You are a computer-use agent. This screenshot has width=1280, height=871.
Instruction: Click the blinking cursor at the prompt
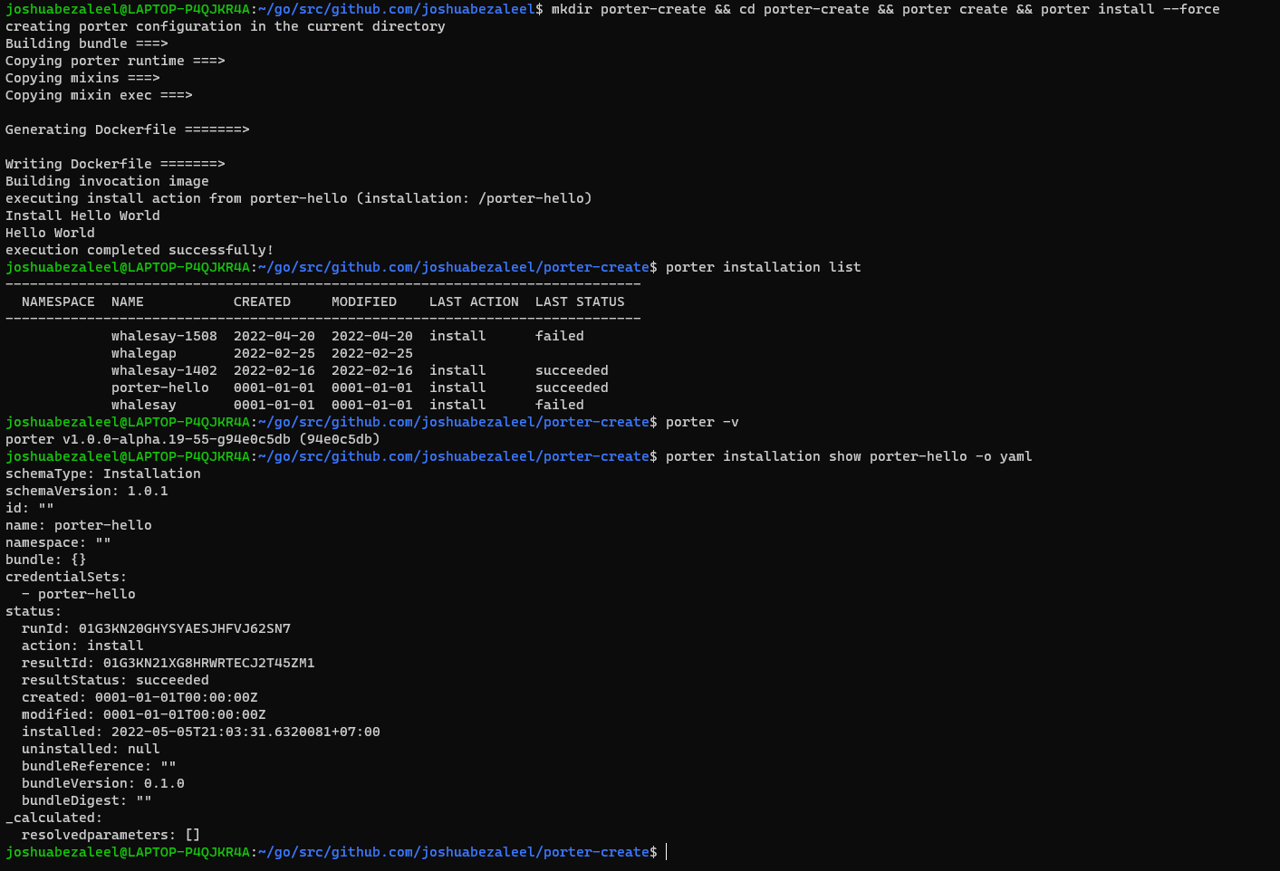click(666, 852)
